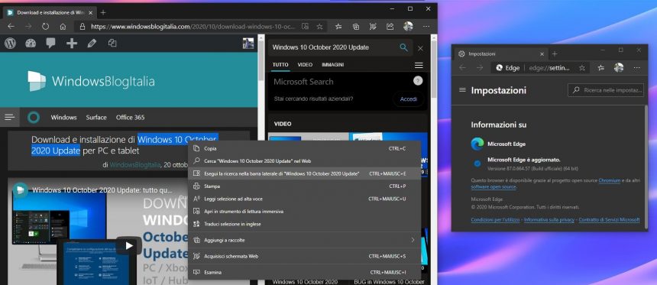
Task: Open the software open source link
Action: 494,186
